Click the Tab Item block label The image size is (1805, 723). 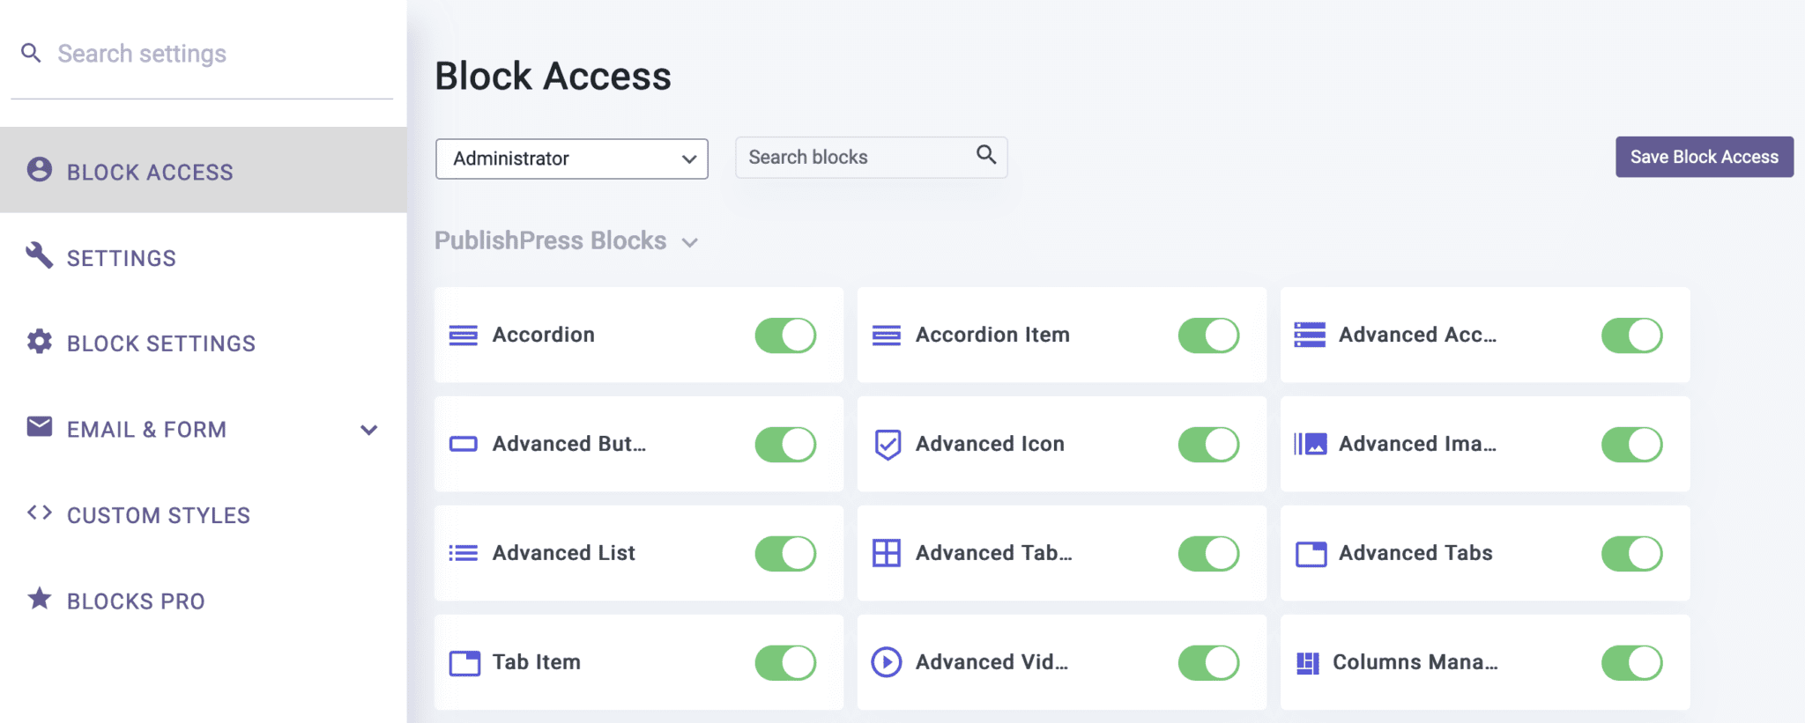coord(537,662)
